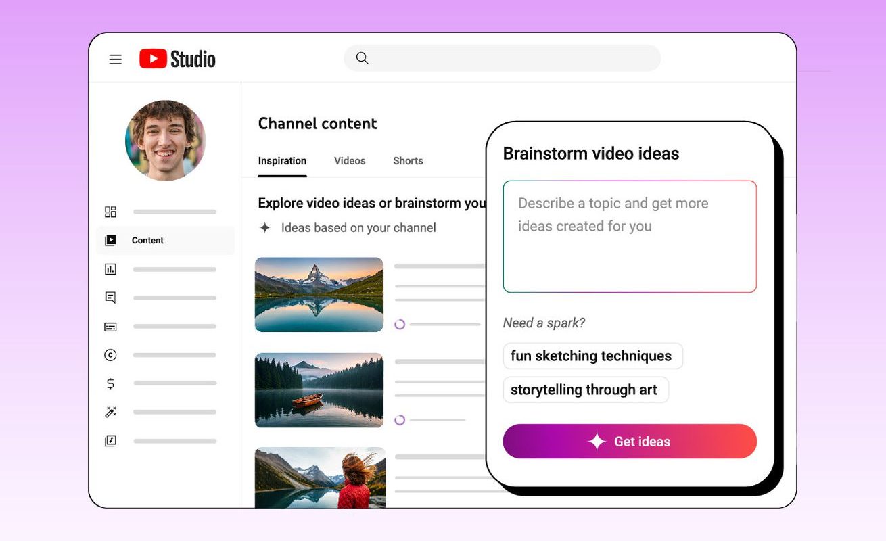The height and width of the screenshot is (541, 886).
Task: Click the YouTube Studio logo
Action: 177,59
